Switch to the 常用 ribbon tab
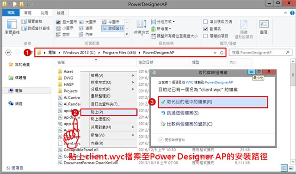 point(28,13)
